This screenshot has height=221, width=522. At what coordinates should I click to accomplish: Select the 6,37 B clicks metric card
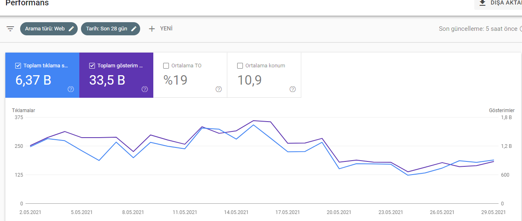pos(42,75)
